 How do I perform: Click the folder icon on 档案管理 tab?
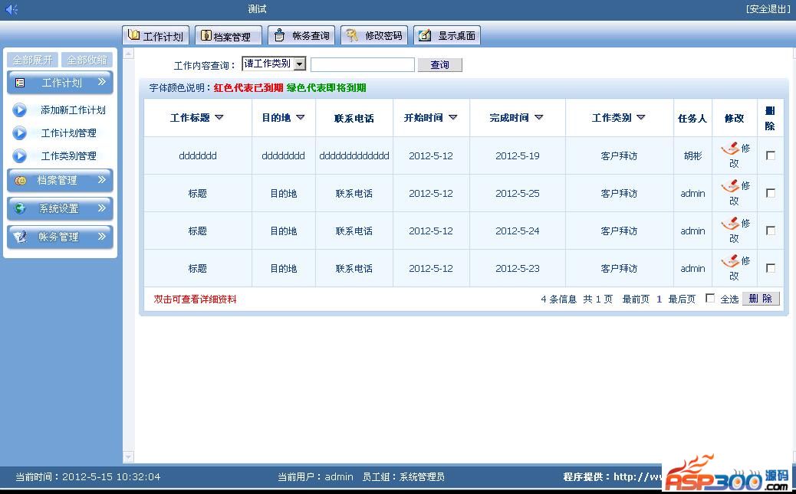pos(206,35)
